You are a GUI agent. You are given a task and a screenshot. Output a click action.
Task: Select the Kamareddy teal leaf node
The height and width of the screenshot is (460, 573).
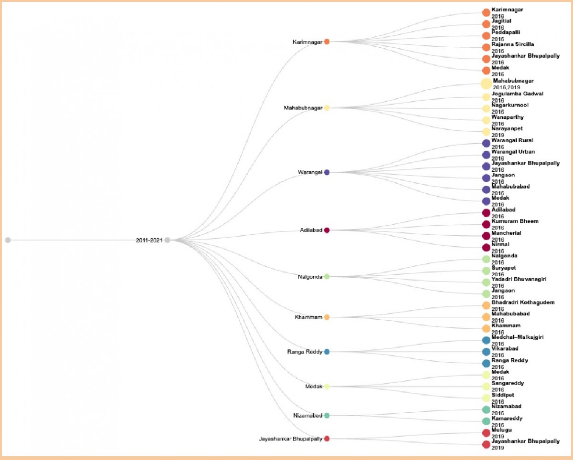(x=486, y=421)
